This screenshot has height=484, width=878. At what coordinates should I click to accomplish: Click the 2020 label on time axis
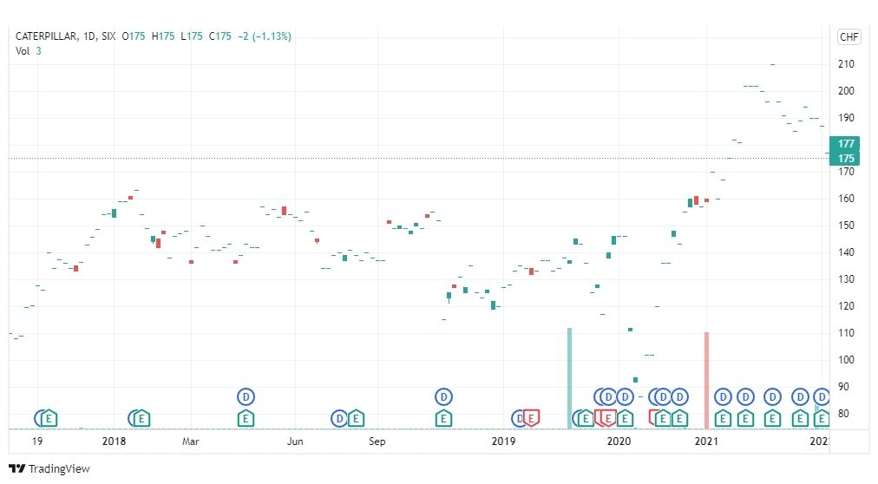(619, 441)
